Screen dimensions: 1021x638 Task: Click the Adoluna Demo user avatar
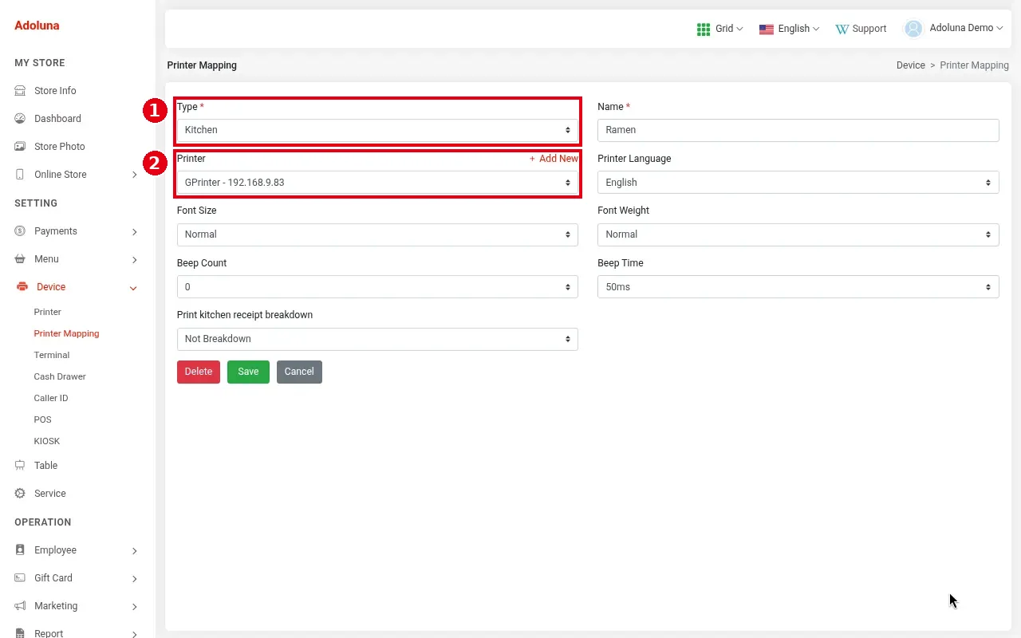point(913,28)
